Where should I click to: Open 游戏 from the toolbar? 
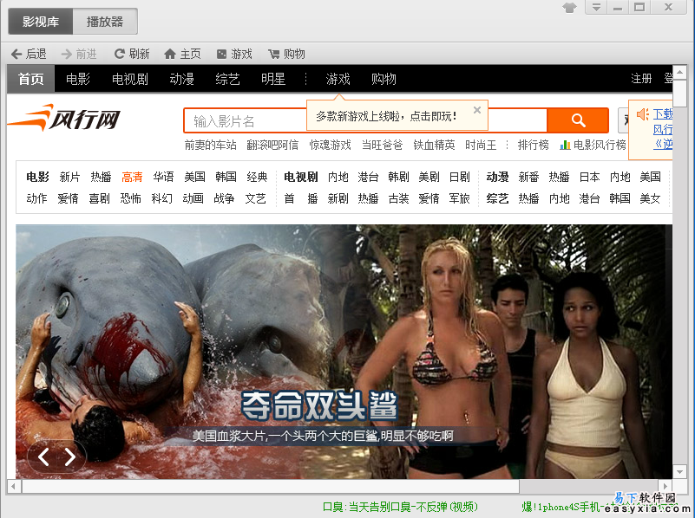tap(234, 54)
